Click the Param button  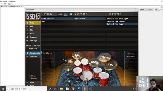[x=142, y=10]
